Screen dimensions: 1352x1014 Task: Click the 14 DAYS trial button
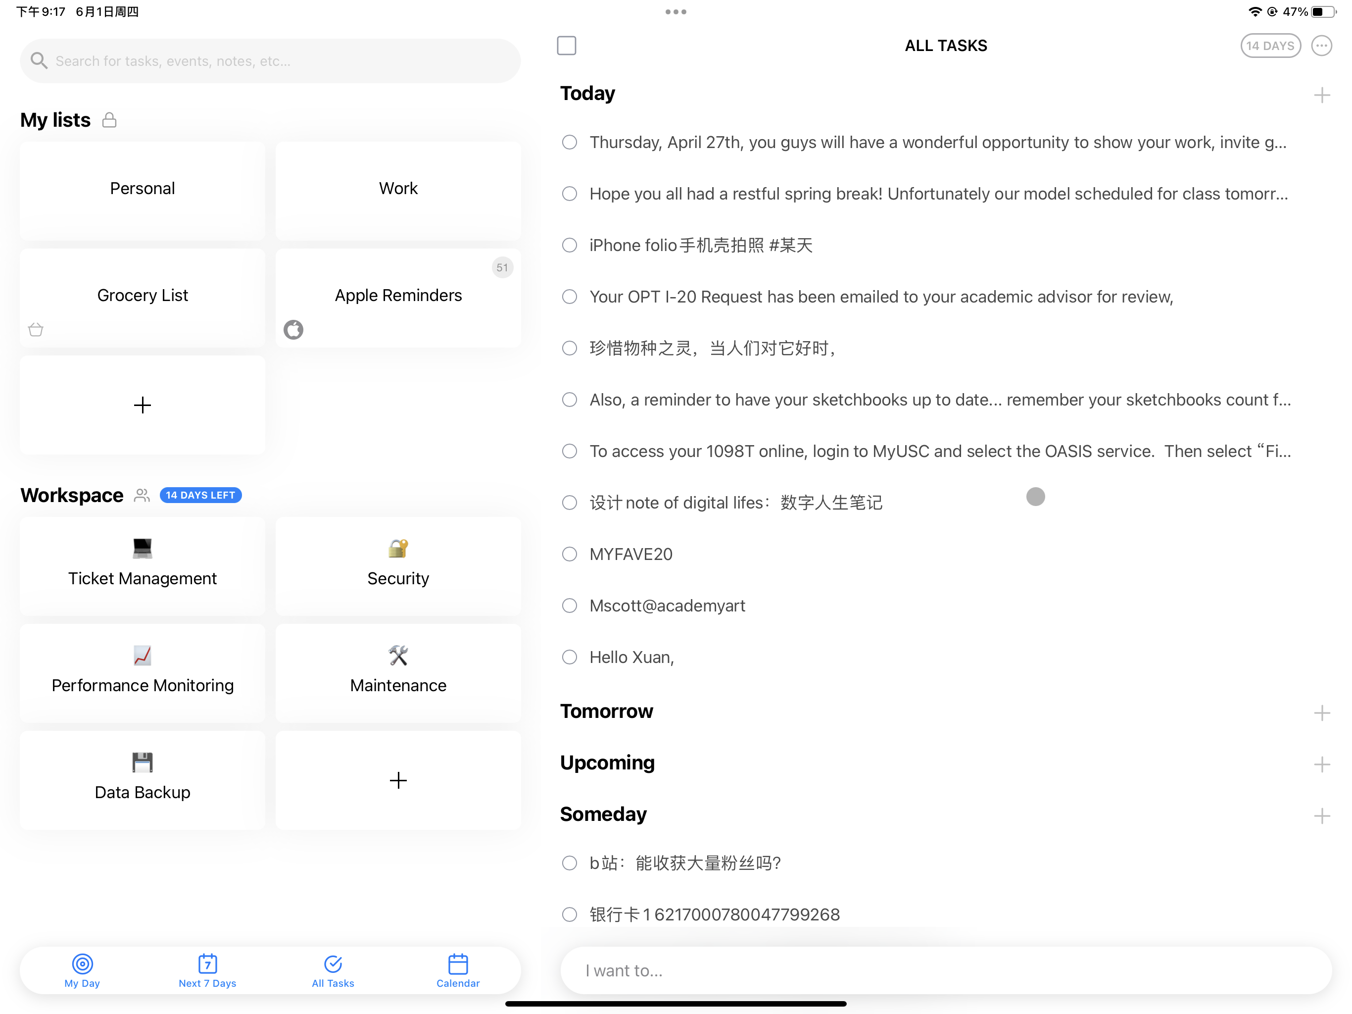click(1270, 46)
